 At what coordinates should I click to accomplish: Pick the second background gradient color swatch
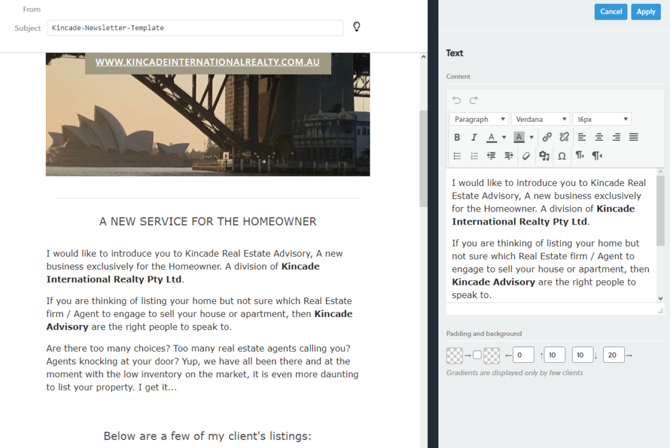coord(491,355)
